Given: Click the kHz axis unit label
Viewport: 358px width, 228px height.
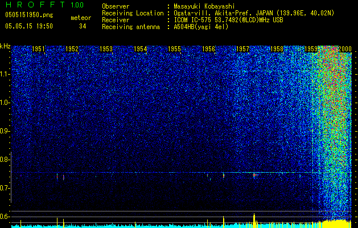Looking at the screenshot, I should click(5, 46).
